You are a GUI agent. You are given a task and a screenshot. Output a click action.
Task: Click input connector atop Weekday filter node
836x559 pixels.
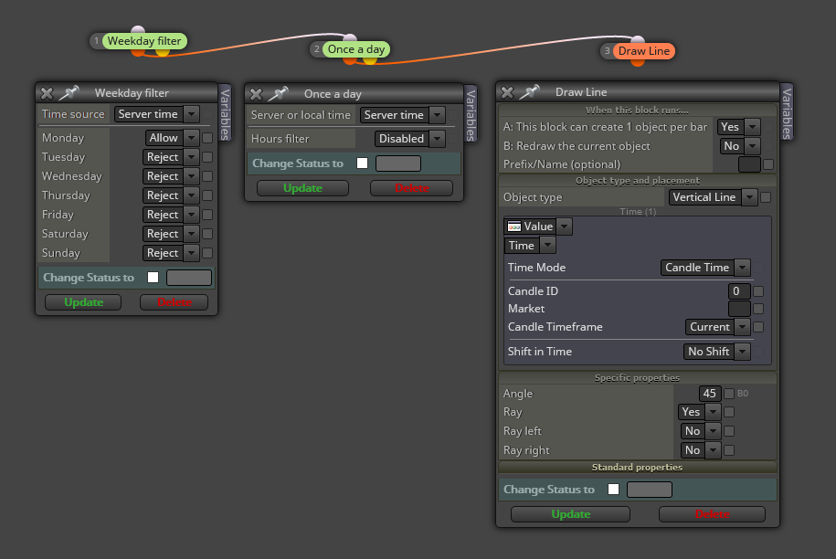138,29
